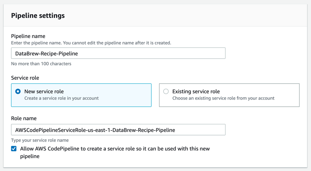Click the Pipeline name input field
The image size is (311, 171).
click(118, 54)
